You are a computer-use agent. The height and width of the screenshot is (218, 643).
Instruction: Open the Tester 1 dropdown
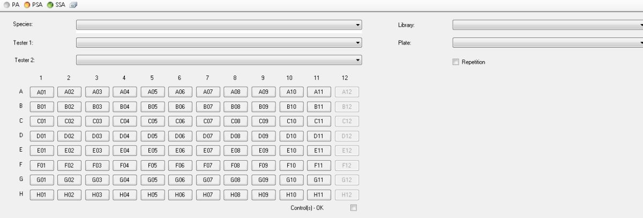(219, 42)
